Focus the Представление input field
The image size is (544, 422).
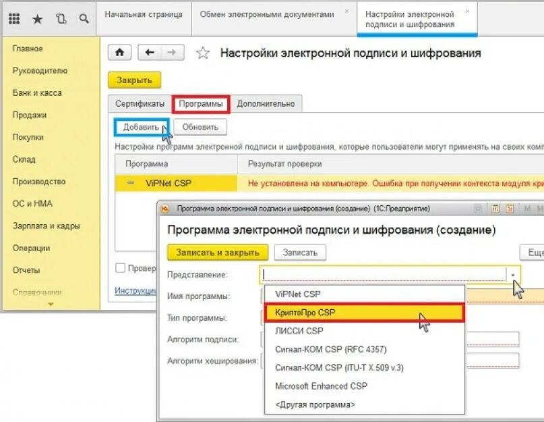tap(383, 275)
